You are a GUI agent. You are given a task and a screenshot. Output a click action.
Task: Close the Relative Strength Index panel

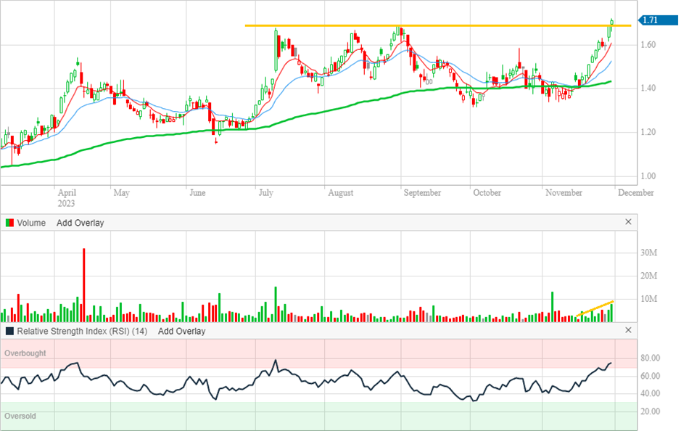[628, 331]
